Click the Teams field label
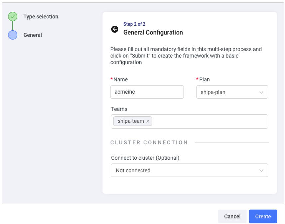Image resolution: width=285 pixels, height=224 pixels. (x=119, y=109)
